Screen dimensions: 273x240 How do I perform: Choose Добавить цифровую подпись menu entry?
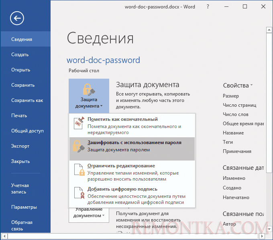[x=132, y=195]
